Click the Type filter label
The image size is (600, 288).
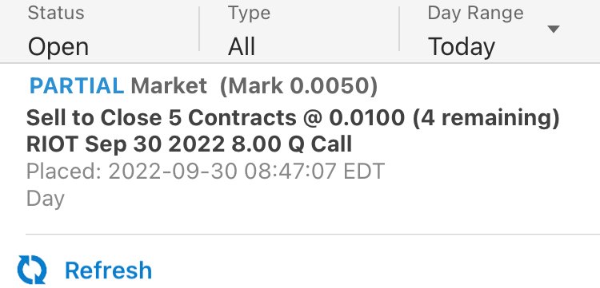(249, 13)
